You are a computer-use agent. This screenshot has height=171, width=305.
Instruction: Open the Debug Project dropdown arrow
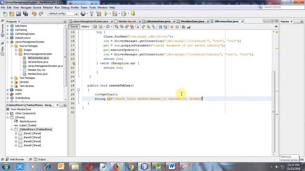coord(119,14)
